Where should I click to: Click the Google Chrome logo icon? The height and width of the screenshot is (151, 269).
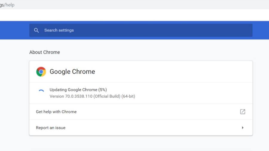click(41, 72)
